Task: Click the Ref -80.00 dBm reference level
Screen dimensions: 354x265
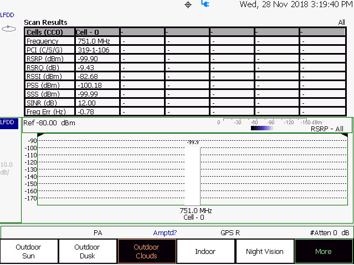Action: (49, 123)
